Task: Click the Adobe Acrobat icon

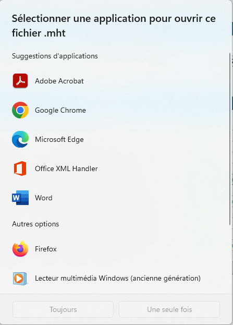Action: click(x=20, y=81)
